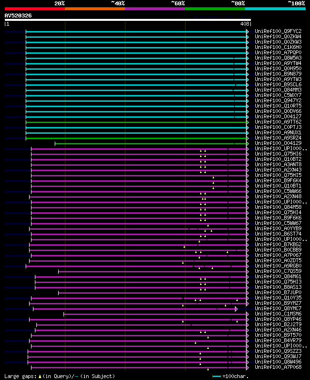Viewport: 310px width, 380px height.
Task: Select the UniRef100_Q84M58 hit name
Action: tap(278, 207)
